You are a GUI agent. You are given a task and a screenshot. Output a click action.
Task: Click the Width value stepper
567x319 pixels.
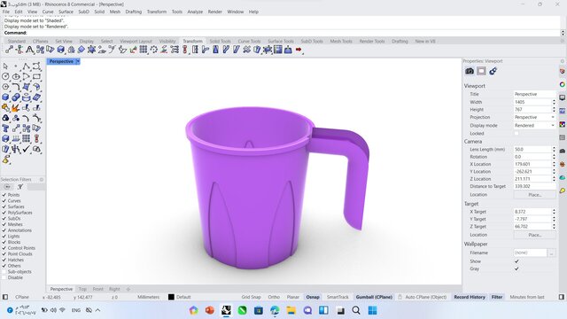click(x=554, y=102)
